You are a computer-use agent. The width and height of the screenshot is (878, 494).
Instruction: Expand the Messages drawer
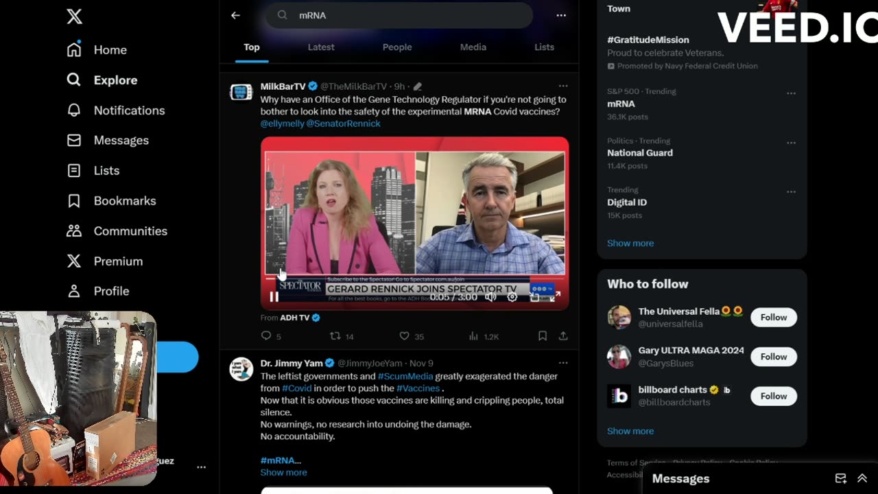[862, 478]
